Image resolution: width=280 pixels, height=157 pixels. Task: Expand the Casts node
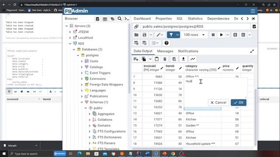(82, 61)
